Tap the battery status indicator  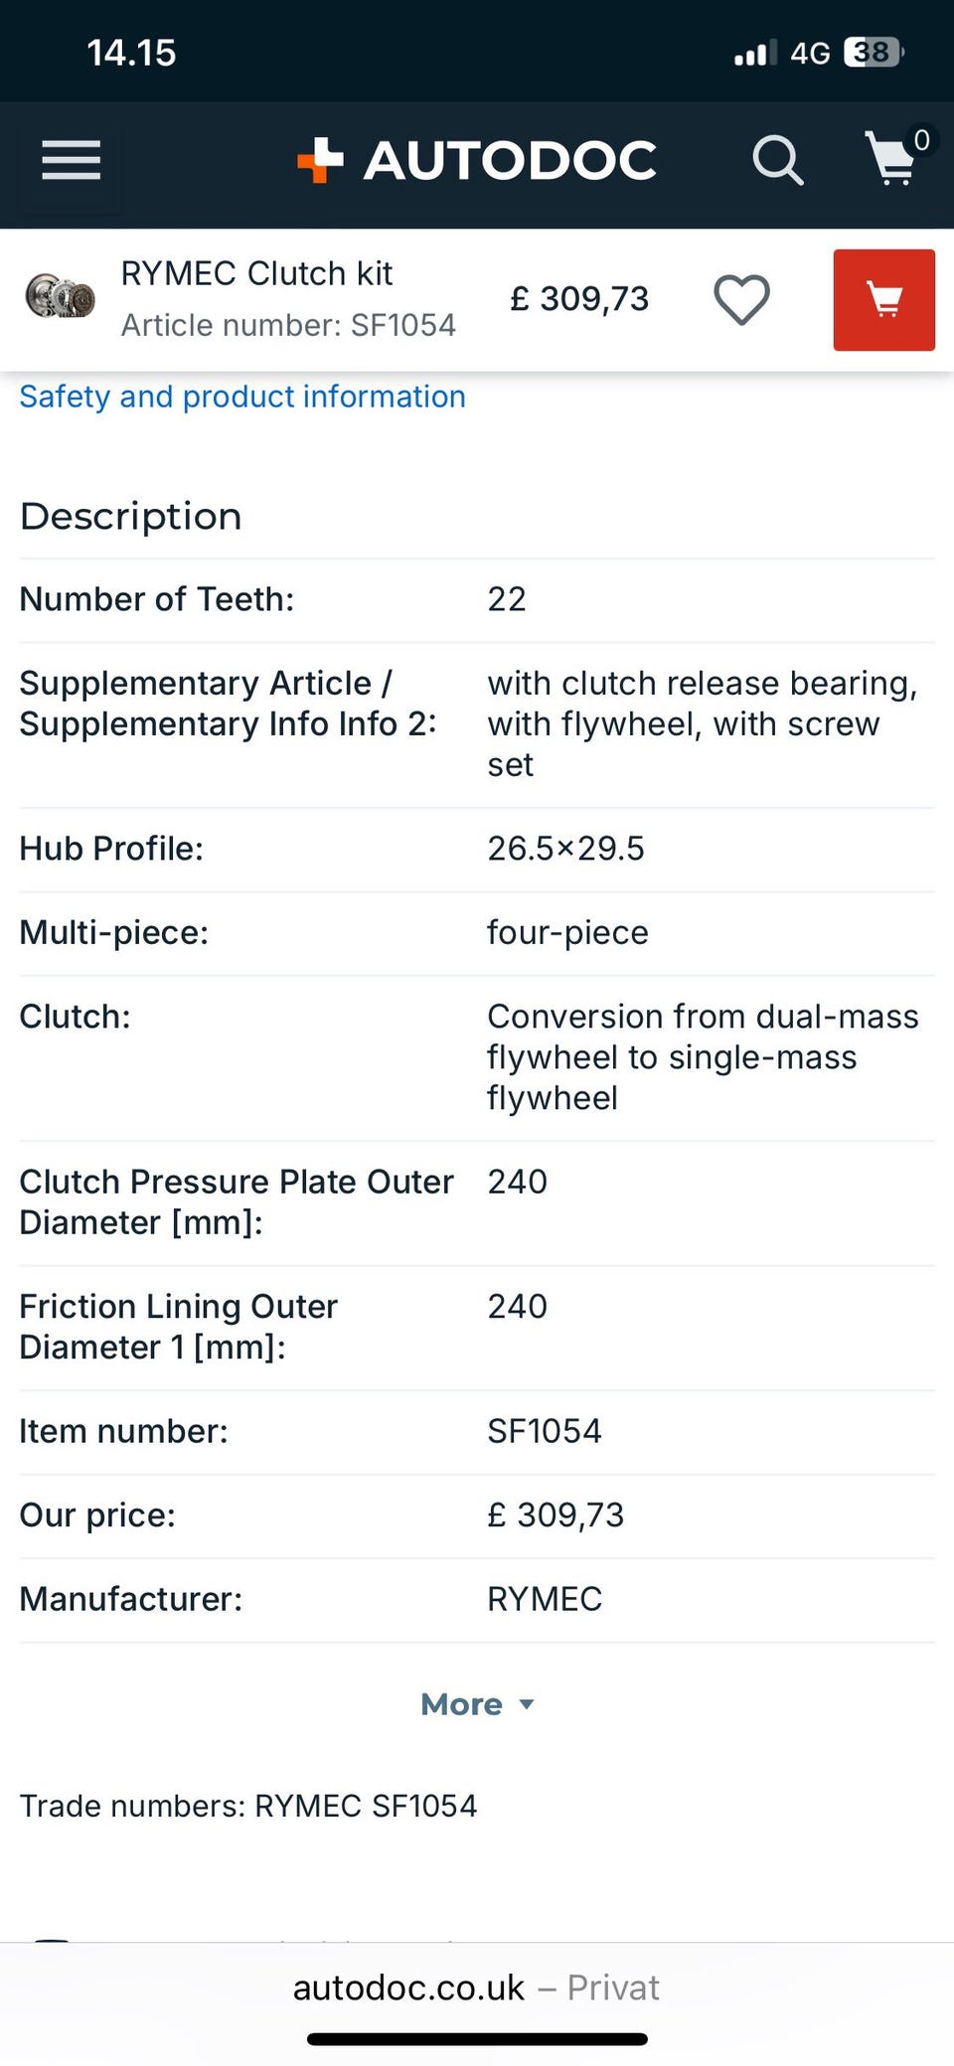pos(873,52)
